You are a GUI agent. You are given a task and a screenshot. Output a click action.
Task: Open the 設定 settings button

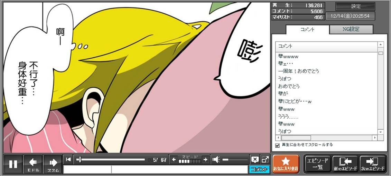355,7
